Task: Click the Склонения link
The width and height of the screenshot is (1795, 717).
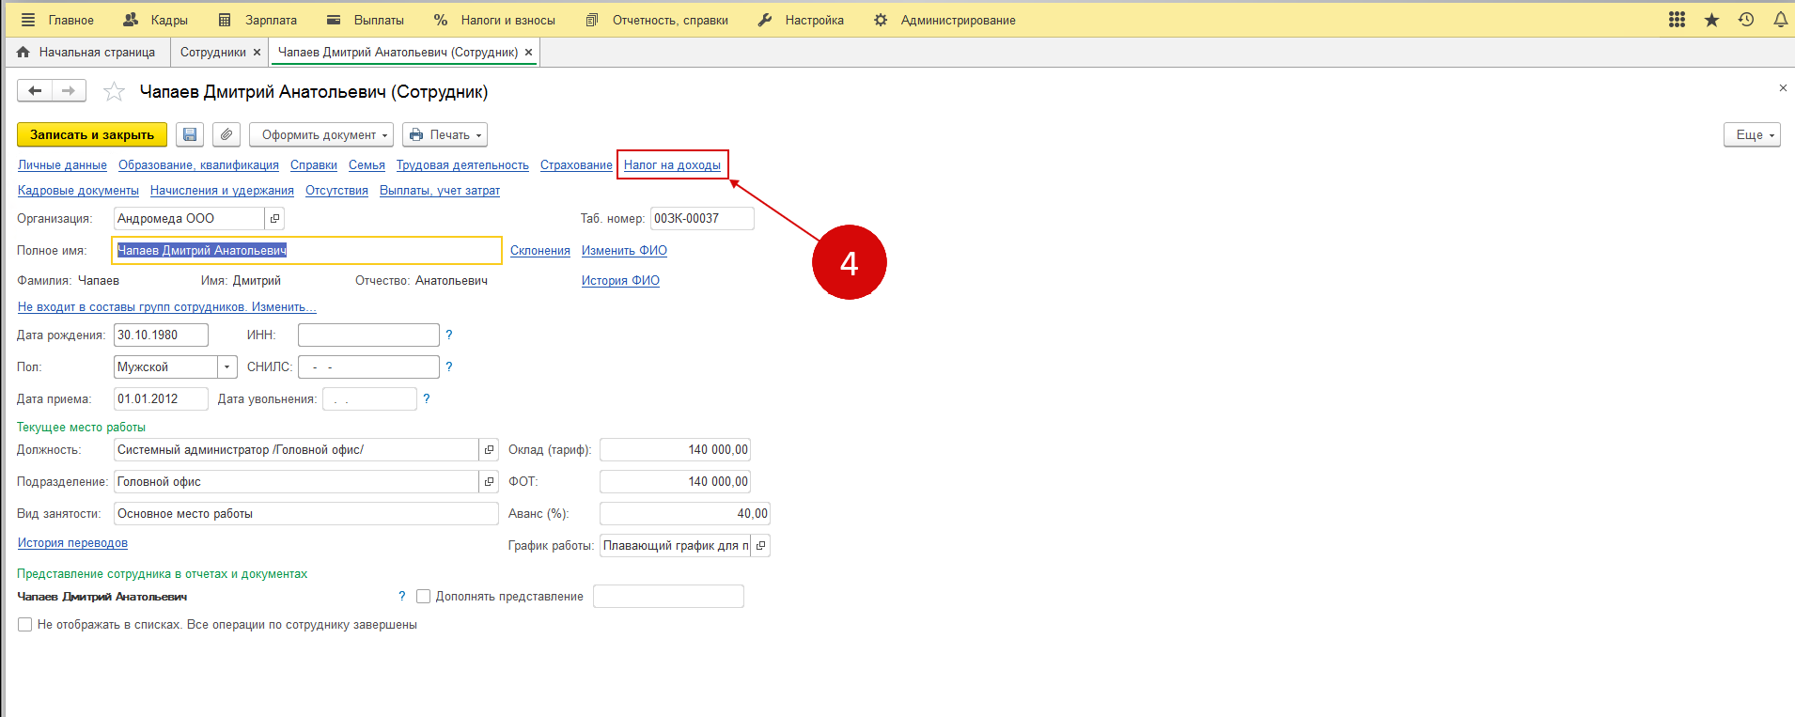Action: coord(540,251)
